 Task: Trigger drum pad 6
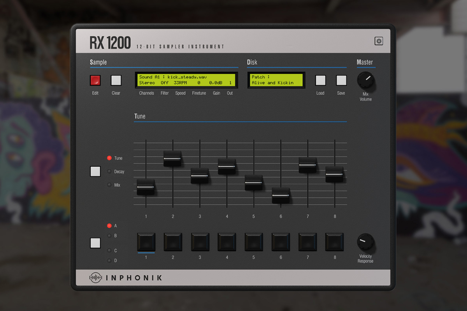coord(281,242)
